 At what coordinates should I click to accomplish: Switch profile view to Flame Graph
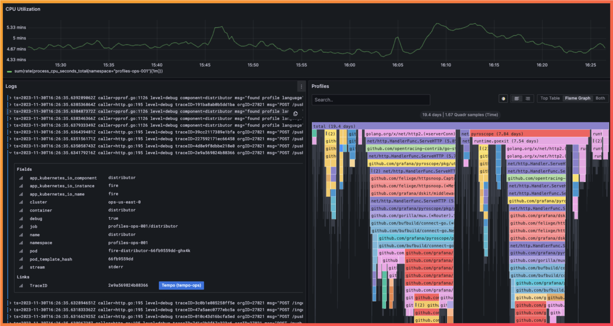tap(578, 98)
